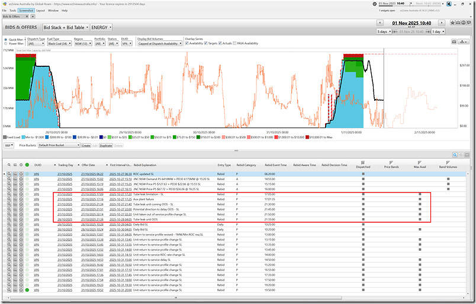The height and width of the screenshot is (304, 476).
Task: Click the magnifier icon on the first bid row
Action: click(x=9, y=174)
